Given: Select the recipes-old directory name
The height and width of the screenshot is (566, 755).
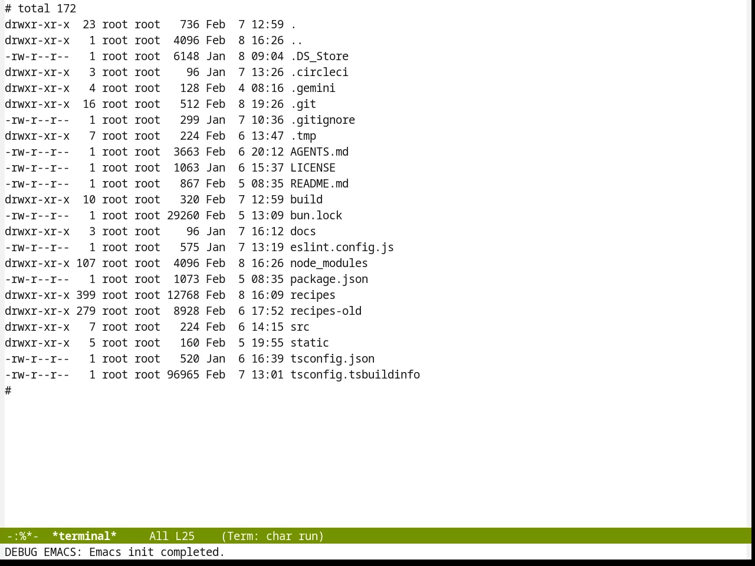Looking at the screenshot, I should point(326,311).
